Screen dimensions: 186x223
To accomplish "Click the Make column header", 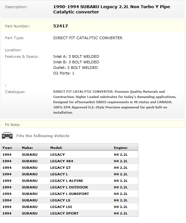I will 27,148.
